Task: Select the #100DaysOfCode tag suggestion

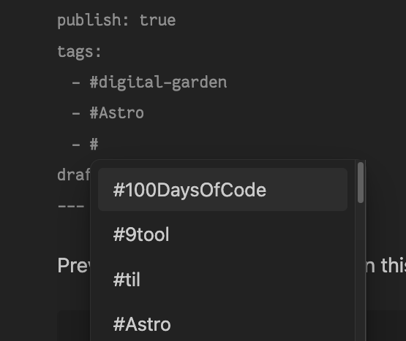Action: click(222, 190)
